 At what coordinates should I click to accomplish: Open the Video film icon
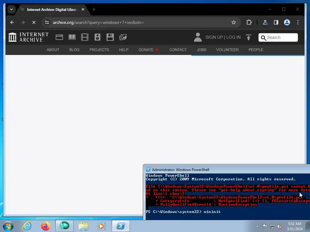85,37
